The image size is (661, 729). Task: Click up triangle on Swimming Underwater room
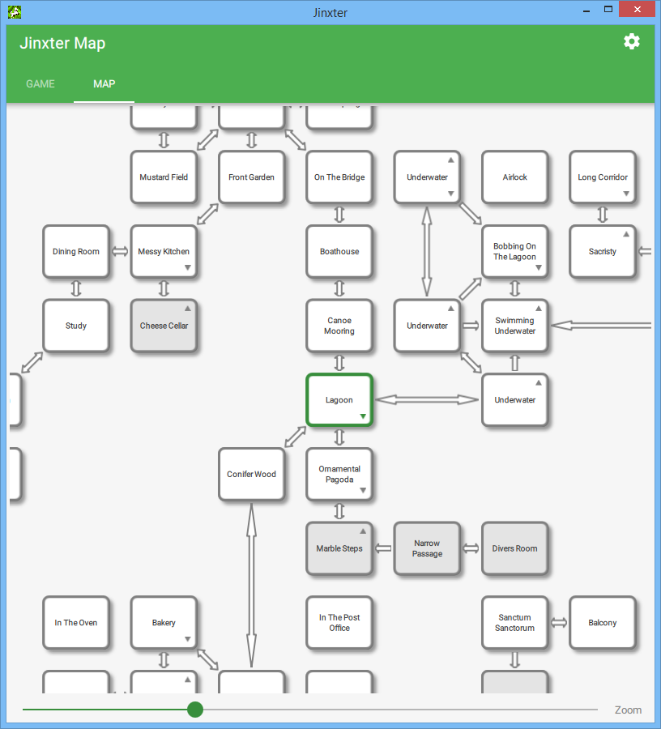[539, 308]
